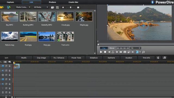Fast forward the preview

[121, 52]
